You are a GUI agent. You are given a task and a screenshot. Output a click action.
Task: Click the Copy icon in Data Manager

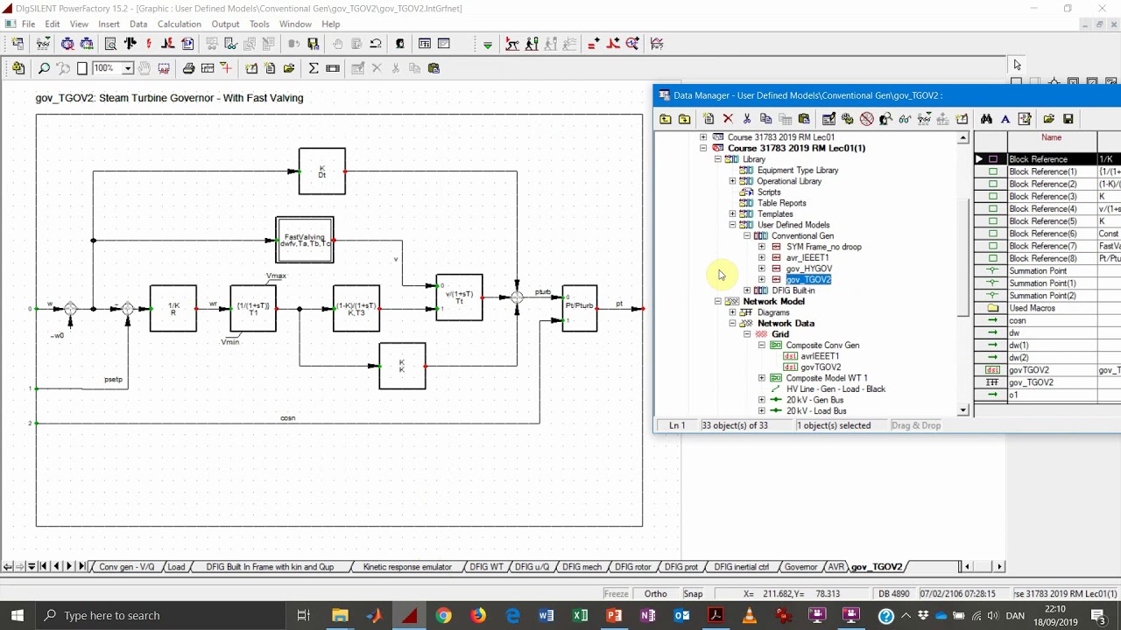(x=765, y=119)
